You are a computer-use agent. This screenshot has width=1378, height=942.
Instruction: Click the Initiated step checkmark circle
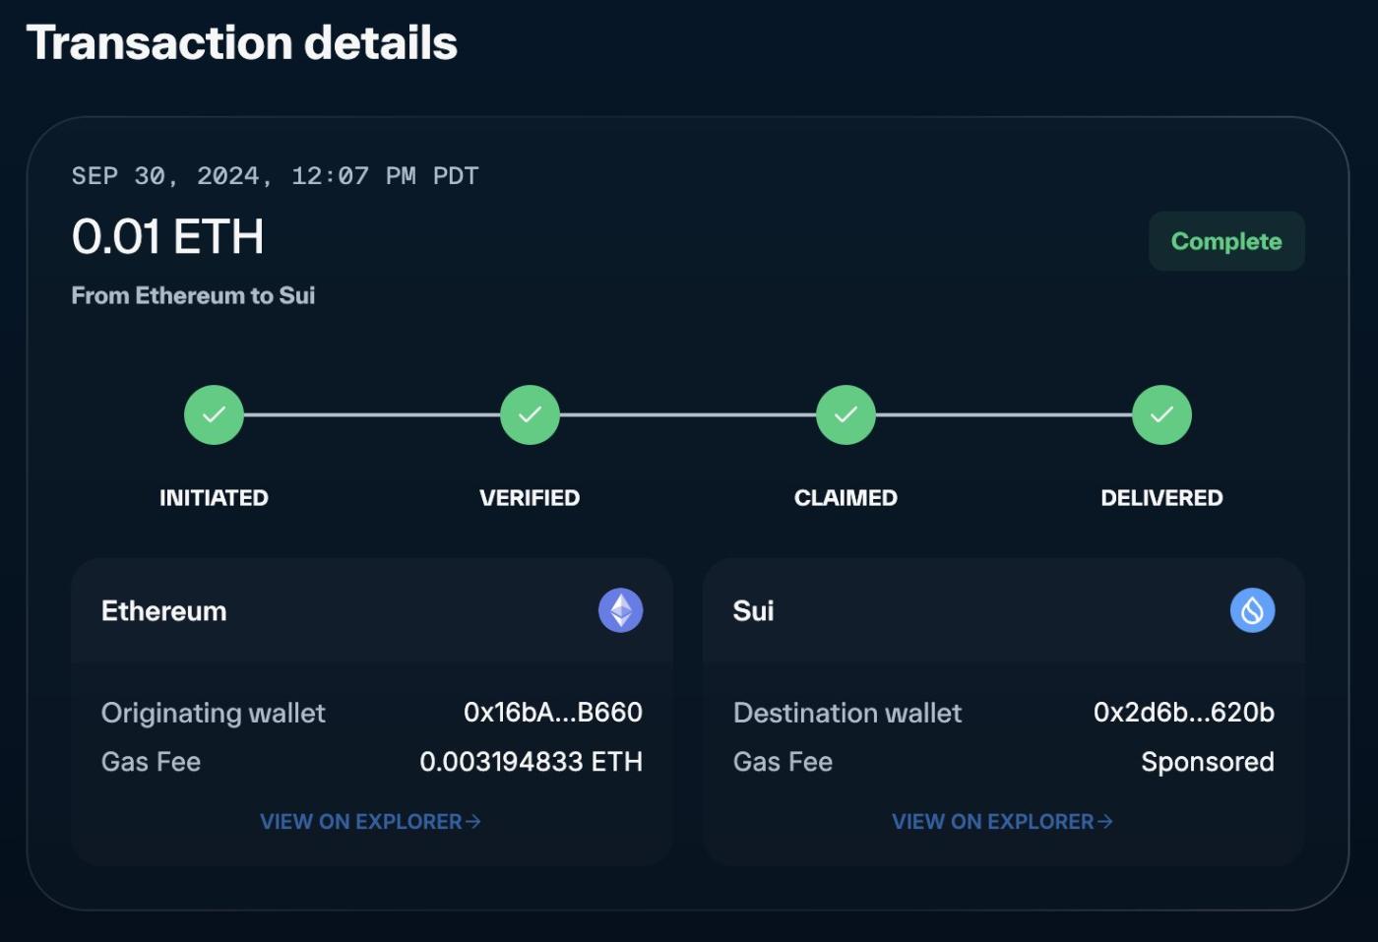214,414
